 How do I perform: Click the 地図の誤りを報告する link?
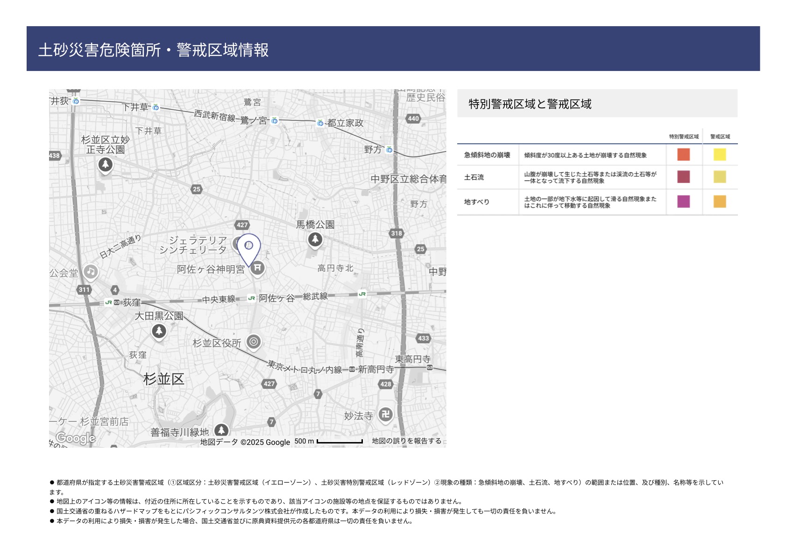click(x=406, y=441)
